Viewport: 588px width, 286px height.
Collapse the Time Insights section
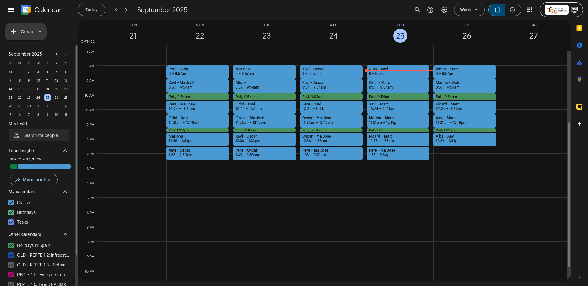[x=65, y=151]
